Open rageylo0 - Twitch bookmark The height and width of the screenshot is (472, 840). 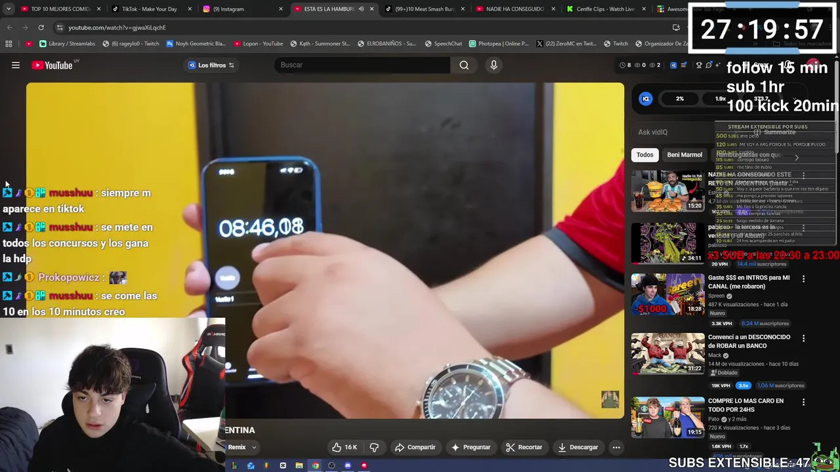130,44
